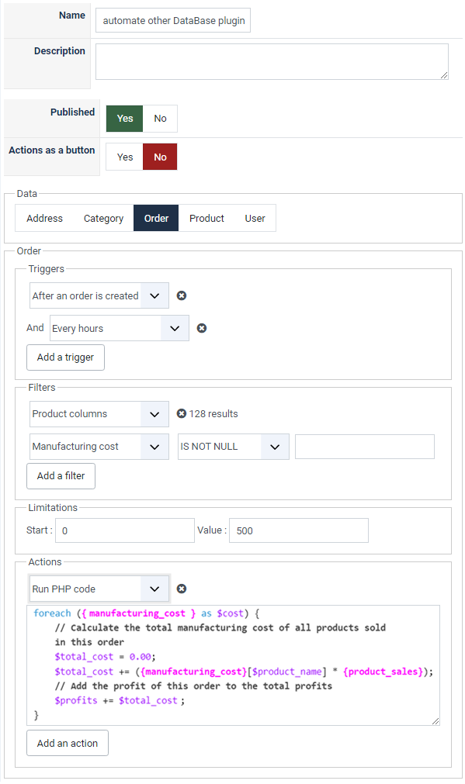Viewport: 465px width, 784px height.
Task: Remove the Run PHP code action
Action: pyautogui.click(x=182, y=589)
